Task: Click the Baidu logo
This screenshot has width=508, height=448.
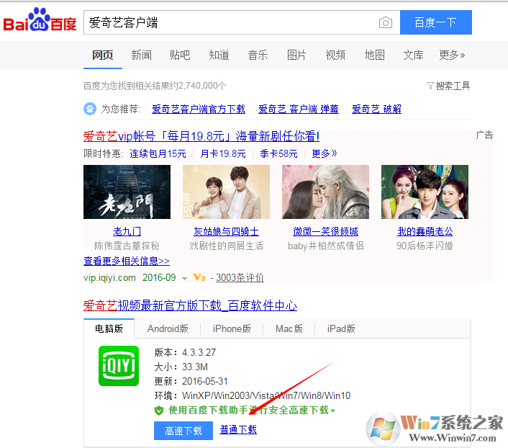Action: click(x=40, y=20)
